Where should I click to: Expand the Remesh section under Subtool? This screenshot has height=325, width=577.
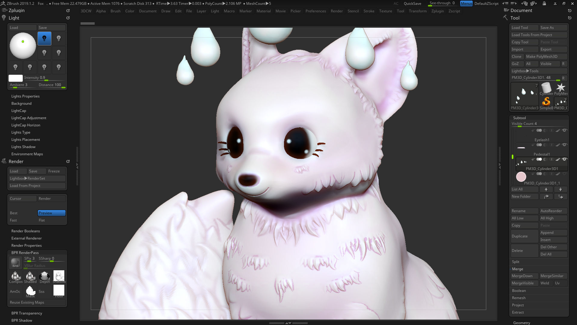[x=519, y=298]
